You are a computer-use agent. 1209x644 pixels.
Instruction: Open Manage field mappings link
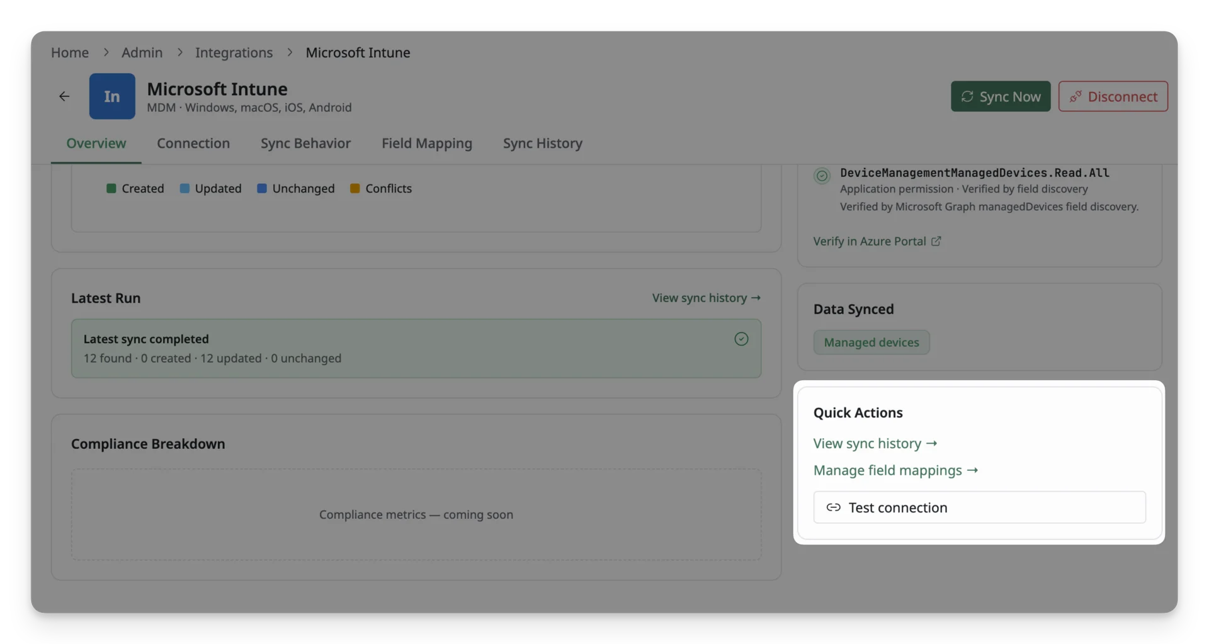pos(895,470)
